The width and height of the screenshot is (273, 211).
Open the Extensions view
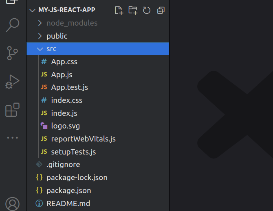point(12,110)
